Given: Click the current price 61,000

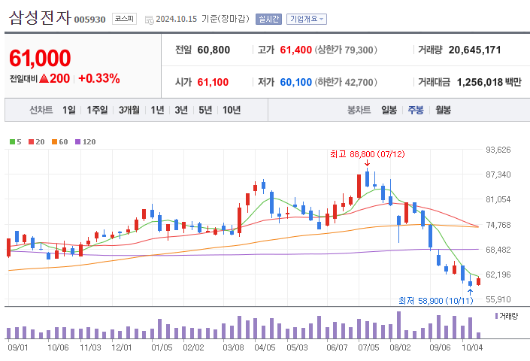Looking at the screenshot, I should pos(40,58).
